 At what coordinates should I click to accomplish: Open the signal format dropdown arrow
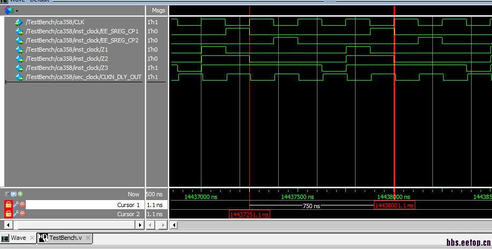pos(17,11)
